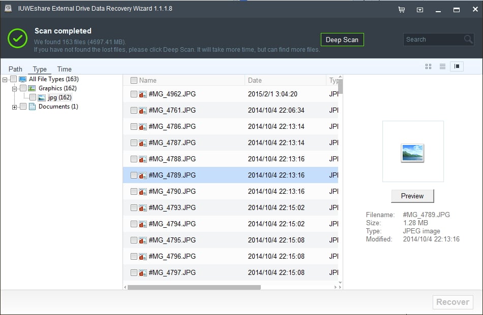
Task: Check the box for #MG_4797.JPG
Action: 134,272
